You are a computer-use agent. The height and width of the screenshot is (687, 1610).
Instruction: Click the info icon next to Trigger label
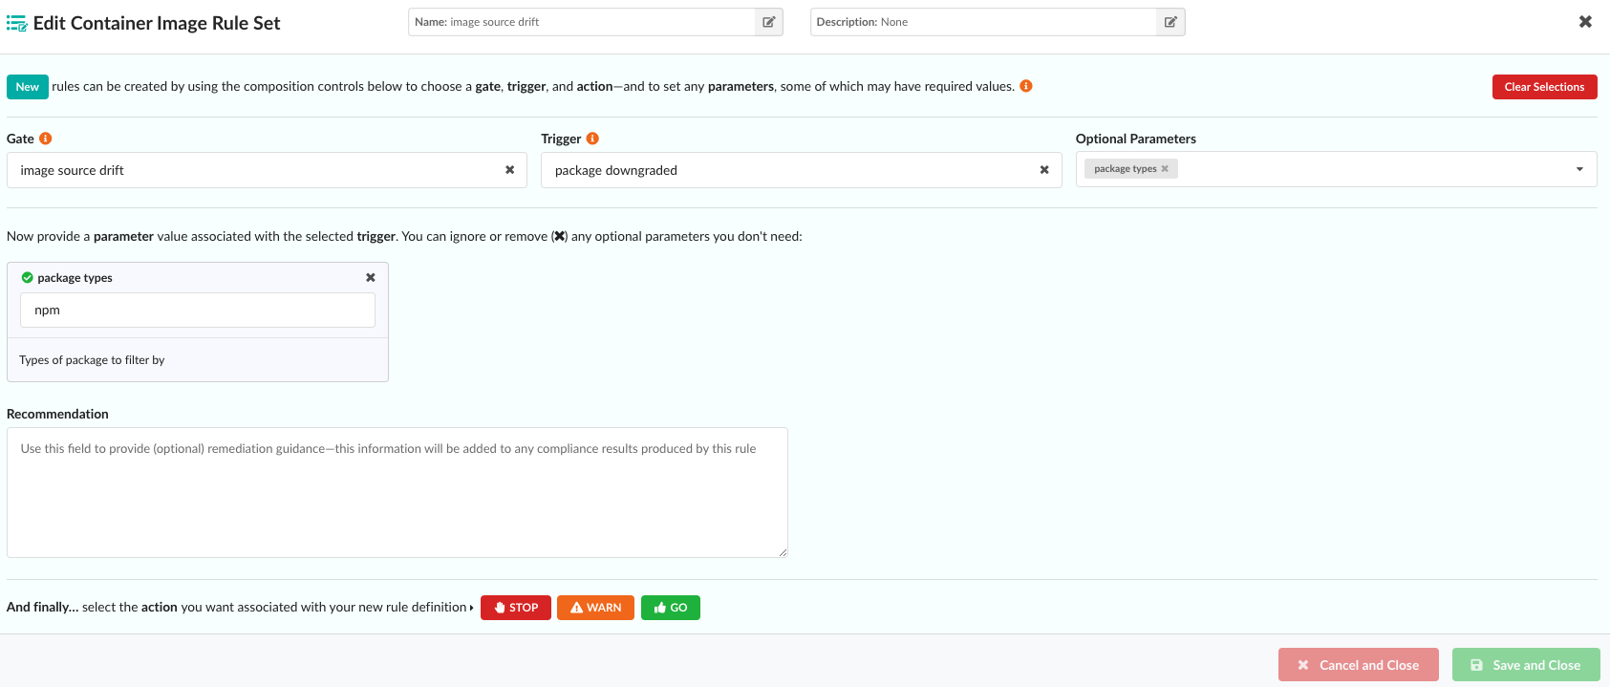click(x=592, y=139)
